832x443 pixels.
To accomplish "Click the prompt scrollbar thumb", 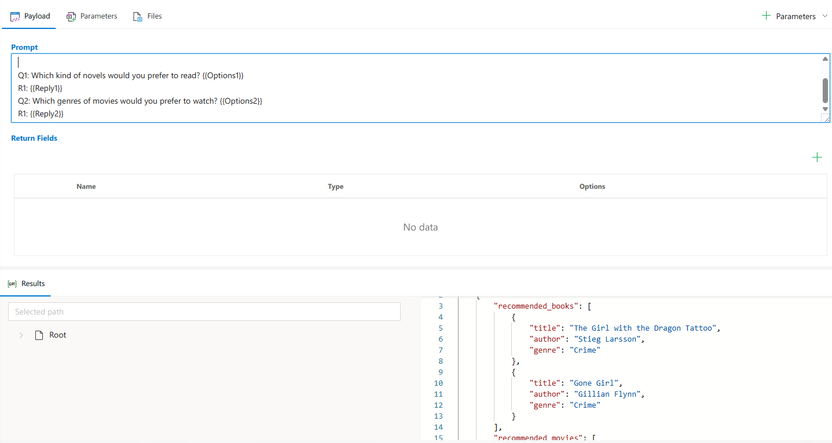I will 826,90.
